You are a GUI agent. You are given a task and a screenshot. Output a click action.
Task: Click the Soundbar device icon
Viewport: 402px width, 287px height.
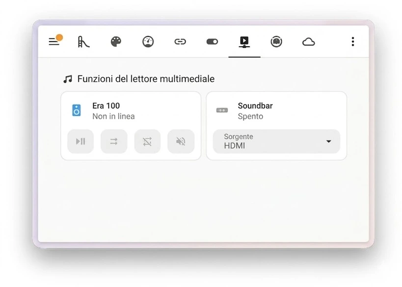pos(222,110)
